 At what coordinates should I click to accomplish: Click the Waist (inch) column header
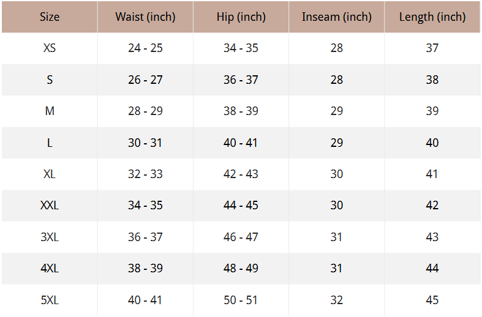(x=145, y=17)
